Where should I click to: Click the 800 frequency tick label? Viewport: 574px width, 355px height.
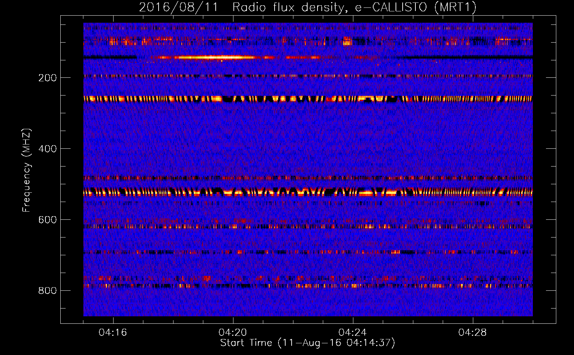click(x=48, y=291)
